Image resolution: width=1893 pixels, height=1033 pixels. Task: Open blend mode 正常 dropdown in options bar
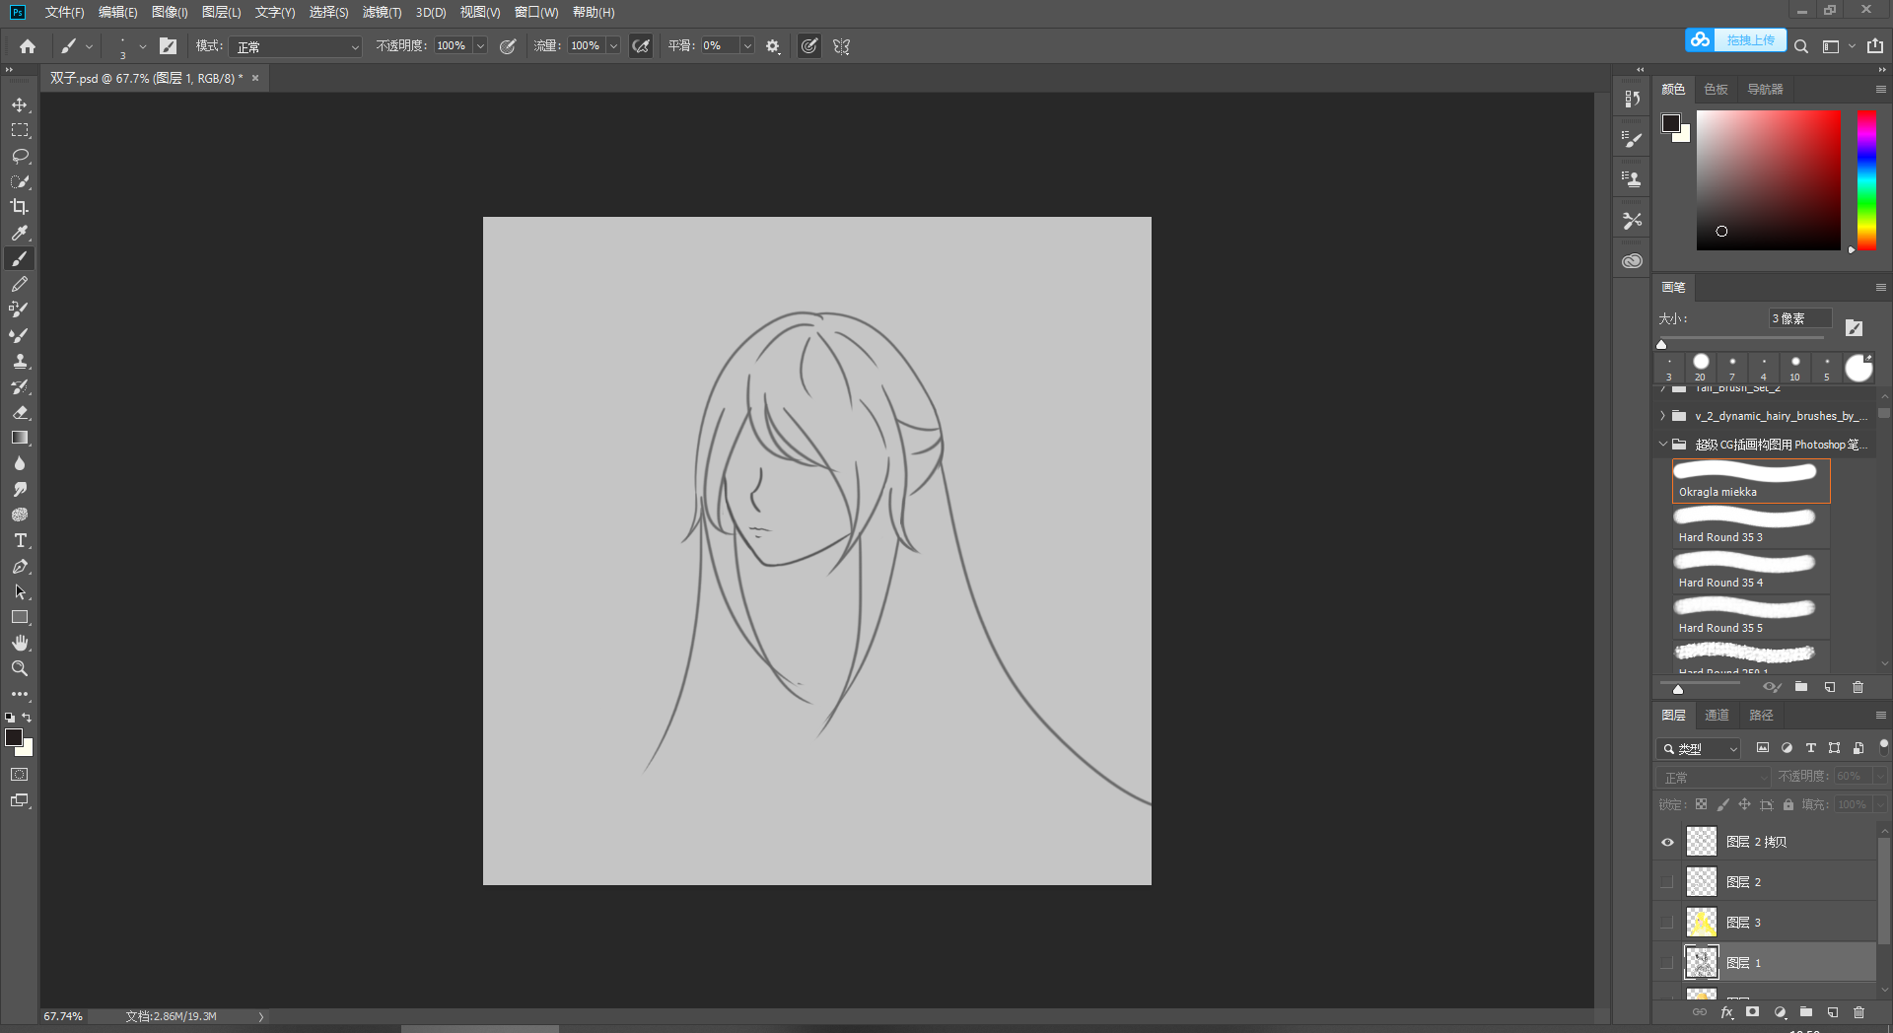tap(296, 46)
